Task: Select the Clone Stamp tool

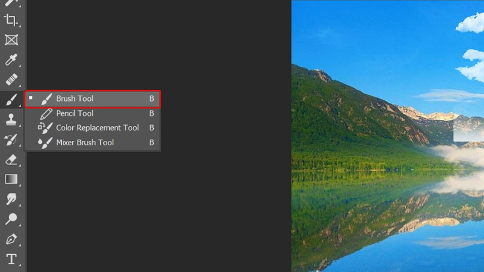Action: 11,119
